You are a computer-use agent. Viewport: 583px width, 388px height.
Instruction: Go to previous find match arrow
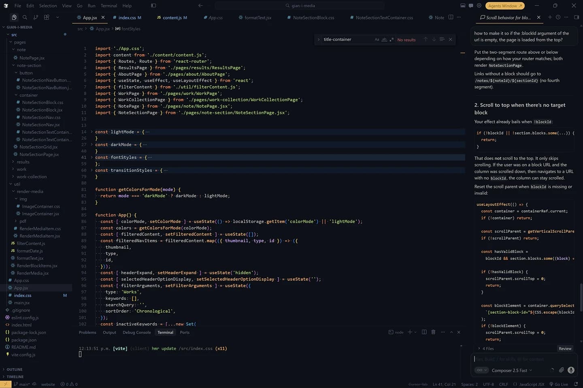426,39
